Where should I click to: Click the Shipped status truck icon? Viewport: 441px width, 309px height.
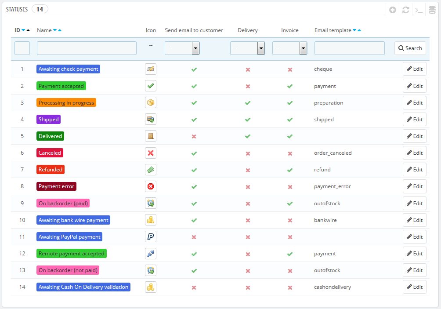[151, 120]
